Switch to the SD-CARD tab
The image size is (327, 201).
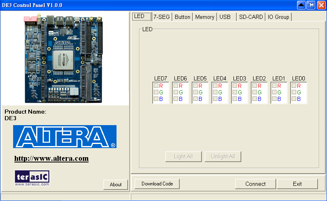click(251, 17)
